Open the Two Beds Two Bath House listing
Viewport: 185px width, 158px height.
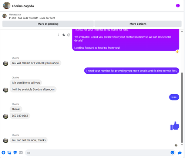point(32,18)
